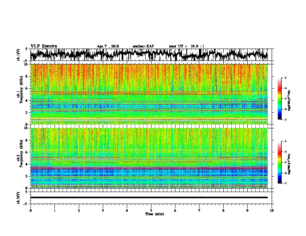Click the "-7" tick on ch.2 colorbar
306x236 pixels.
[285, 183]
